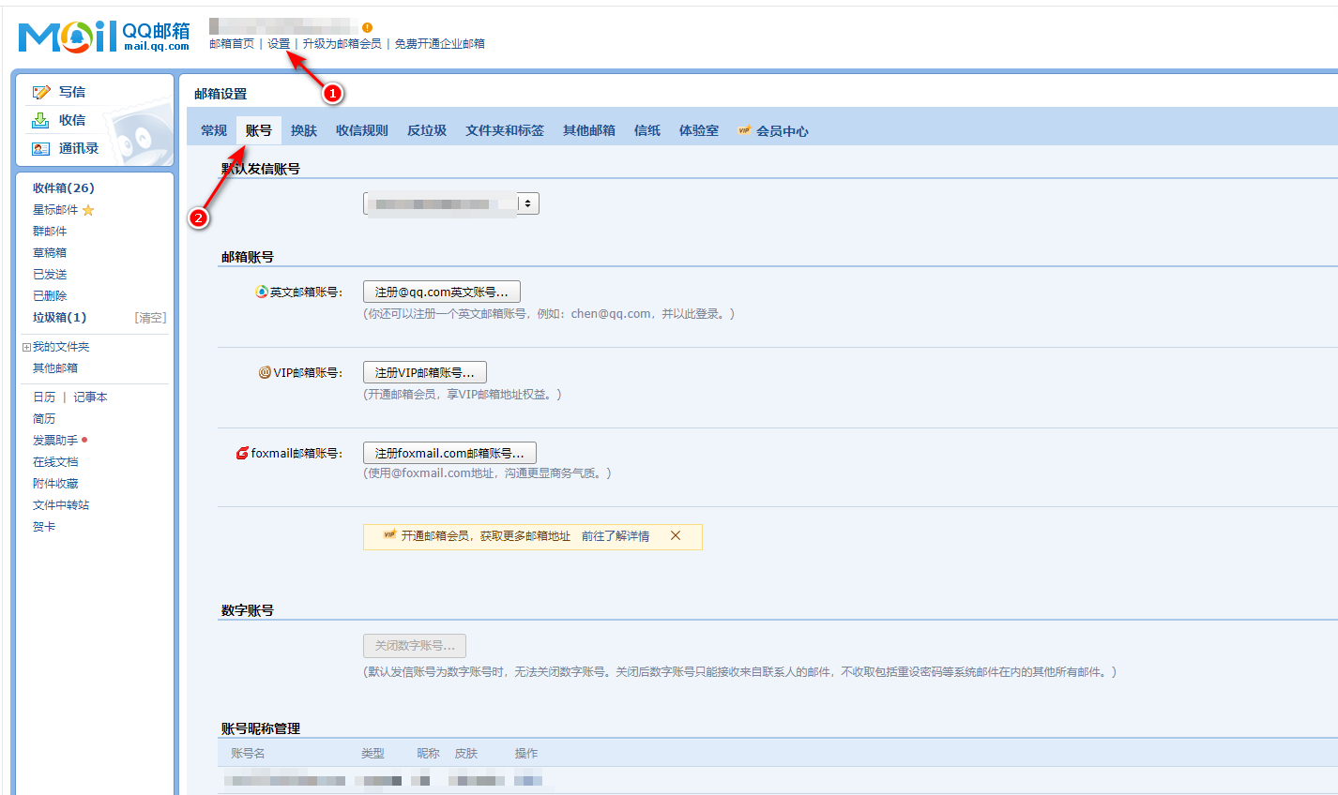1338x795 pixels.
Task: Open 贺卡 in sidebar
Action: [x=44, y=527]
